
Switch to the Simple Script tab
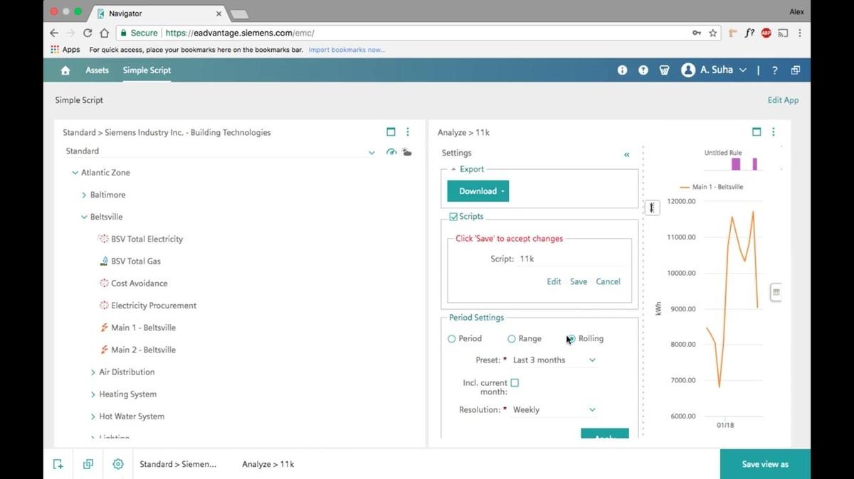click(147, 70)
